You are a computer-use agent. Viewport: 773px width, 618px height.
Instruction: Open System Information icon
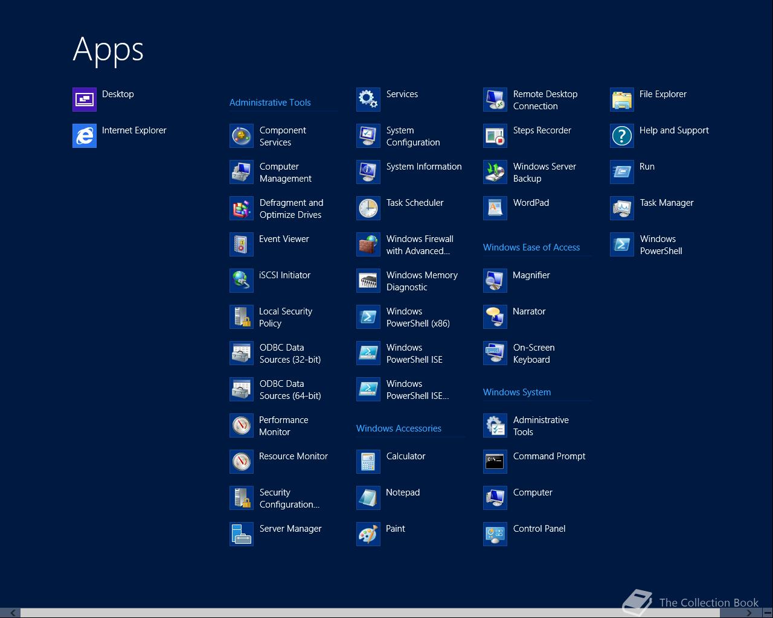click(368, 172)
